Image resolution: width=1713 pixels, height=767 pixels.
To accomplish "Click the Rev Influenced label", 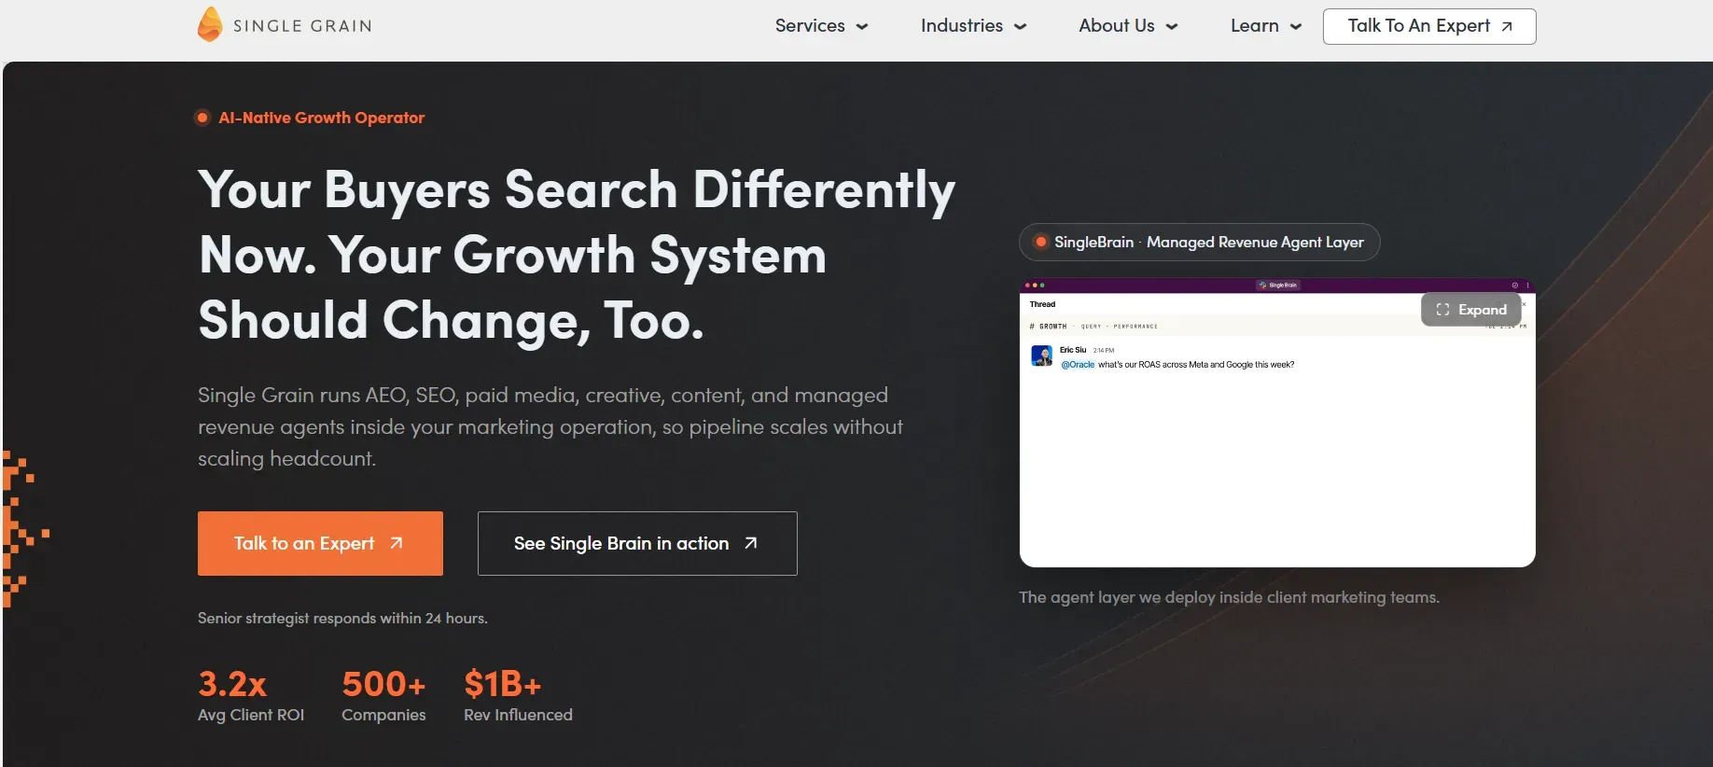I will click(x=518, y=715).
